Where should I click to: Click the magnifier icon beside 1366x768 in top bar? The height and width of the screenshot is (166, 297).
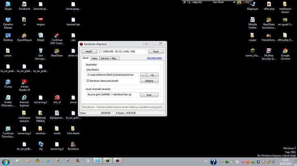point(189,2)
